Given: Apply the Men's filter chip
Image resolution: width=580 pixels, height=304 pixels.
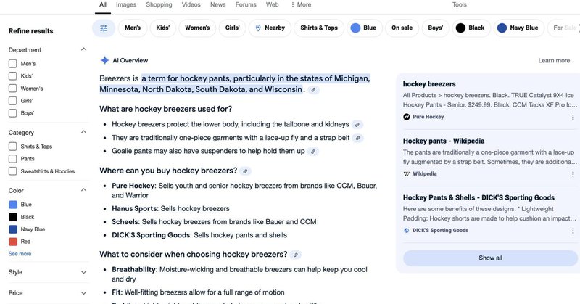Looking at the screenshot, I should point(133,28).
